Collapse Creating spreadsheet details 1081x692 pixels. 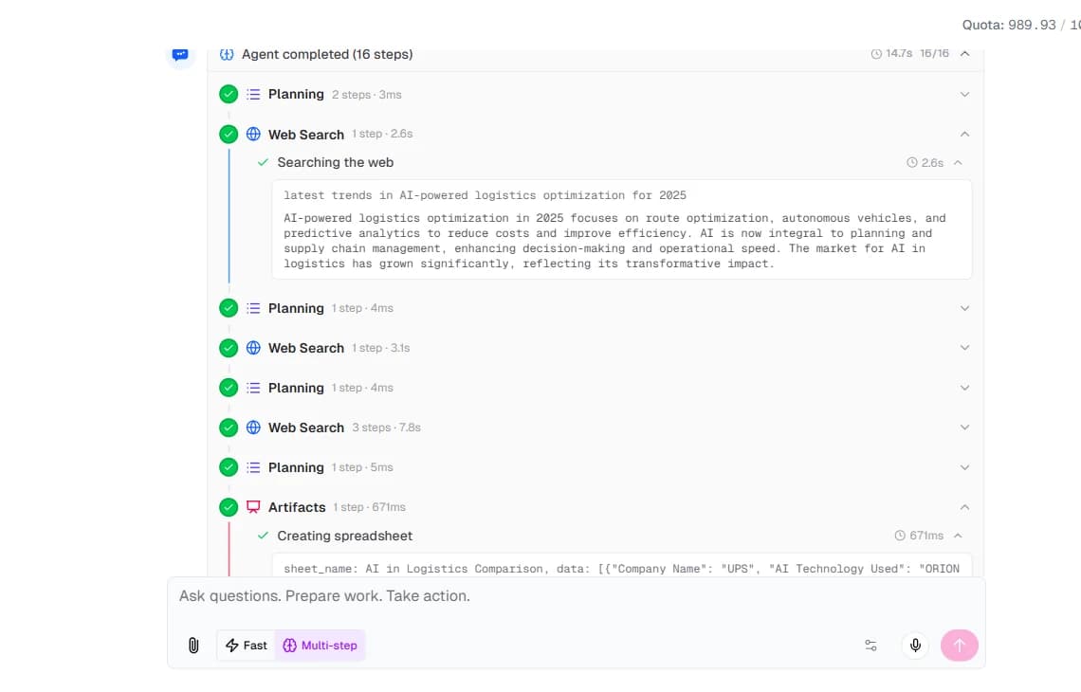pyautogui.click(x=958, y=536)
